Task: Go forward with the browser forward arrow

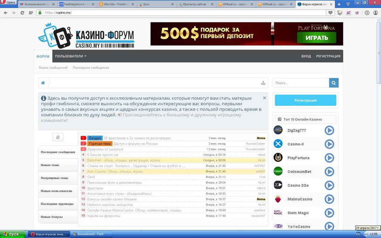Action: tap(14, 13)
